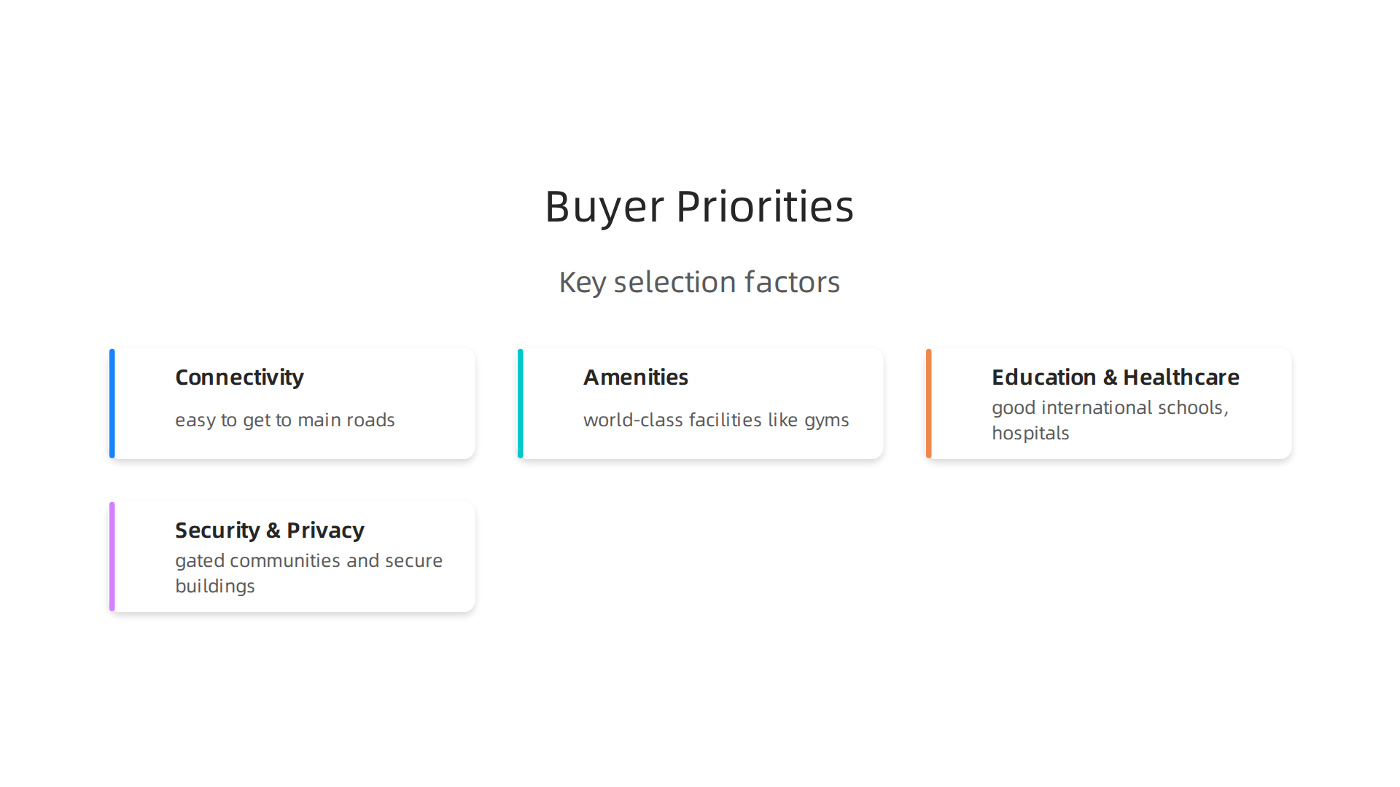This screenshot has width=1400, height=787.
Task: Click the Key selection factors subtitle
Action: 699,283
